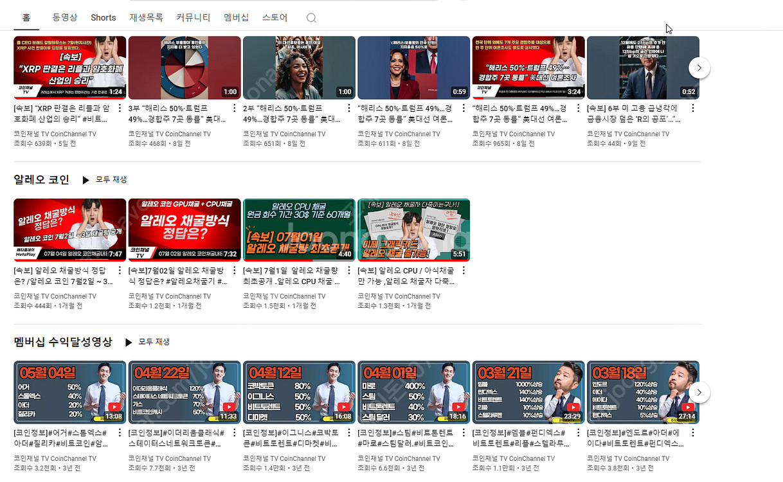The width and height of the screenshot is (783, 482).
Task: Open three-dot menu for 알레오 채굴방식 7:47 video
Action: tap(120, 271)
